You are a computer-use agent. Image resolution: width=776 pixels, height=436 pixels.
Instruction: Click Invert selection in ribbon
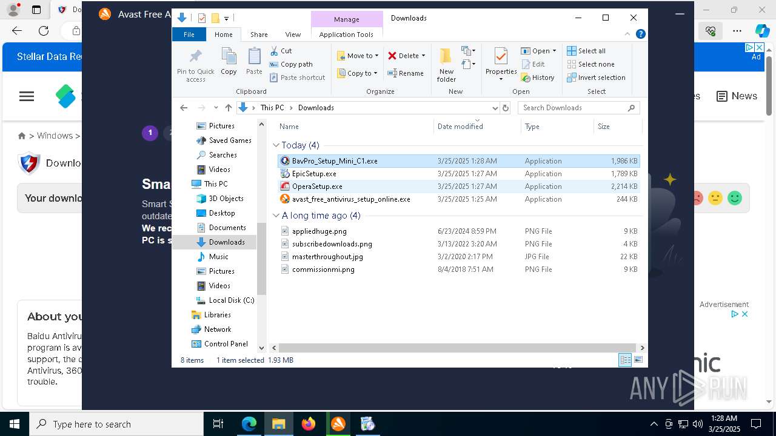click(x=597, y=78)
